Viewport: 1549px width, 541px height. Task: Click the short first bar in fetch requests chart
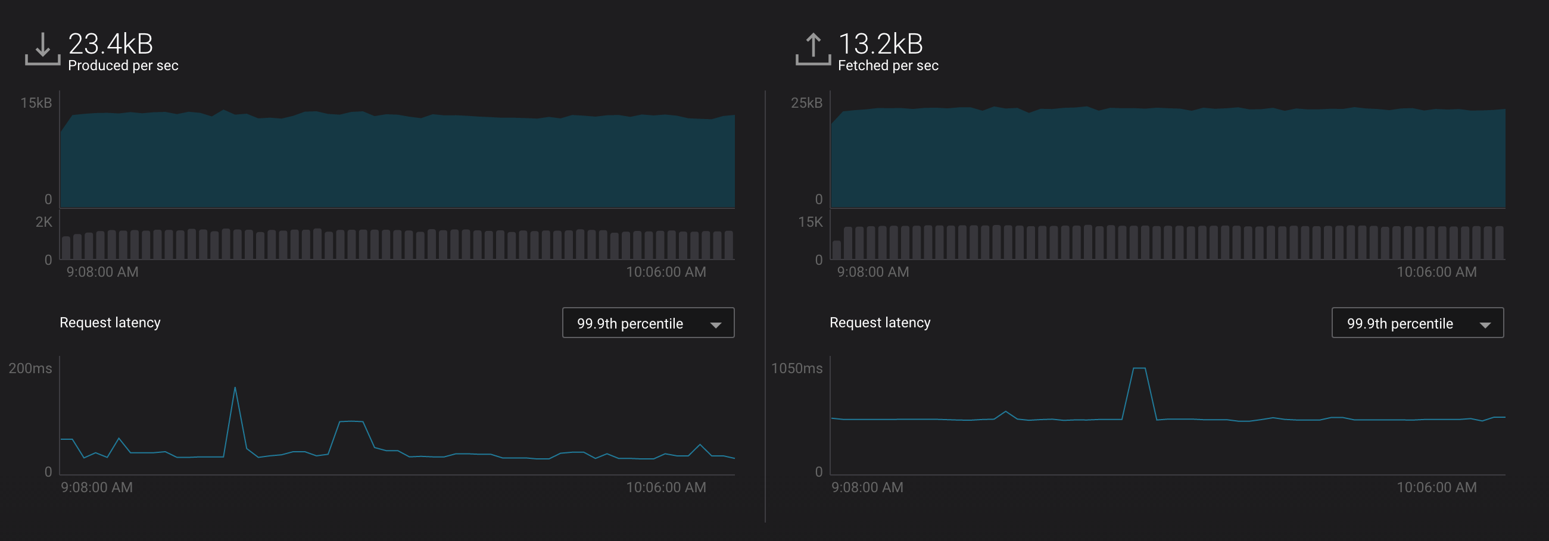836,250
